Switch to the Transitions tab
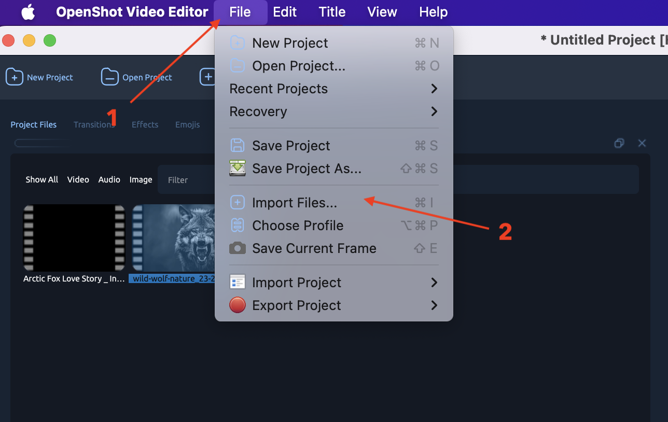The width and height of the screenshot is (668, 422). [x=94, y=124]
